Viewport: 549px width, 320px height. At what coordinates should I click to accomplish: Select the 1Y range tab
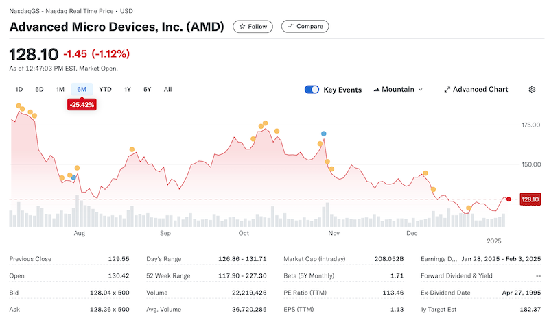pos(128,90)
